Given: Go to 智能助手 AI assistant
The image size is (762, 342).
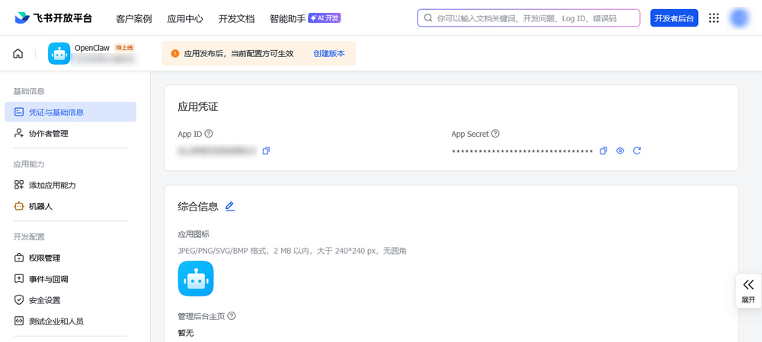Looking at the screenshot, I should click(x=287, y=18).
